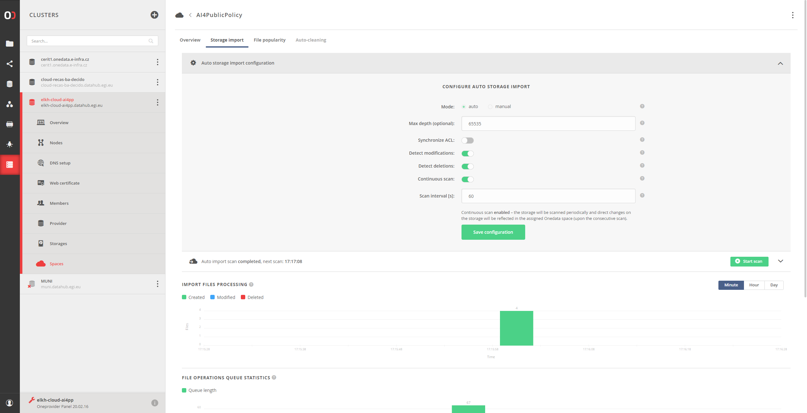Click the Save configuration button

pyautogui.click(x=493, y=232)
